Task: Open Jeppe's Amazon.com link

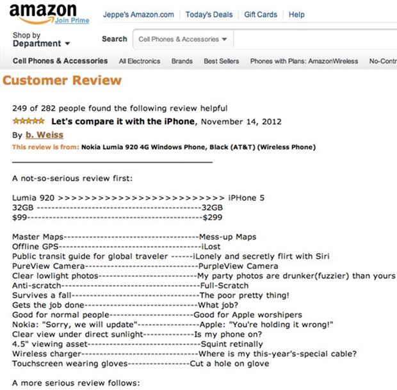Action: (x=138, y=15)
